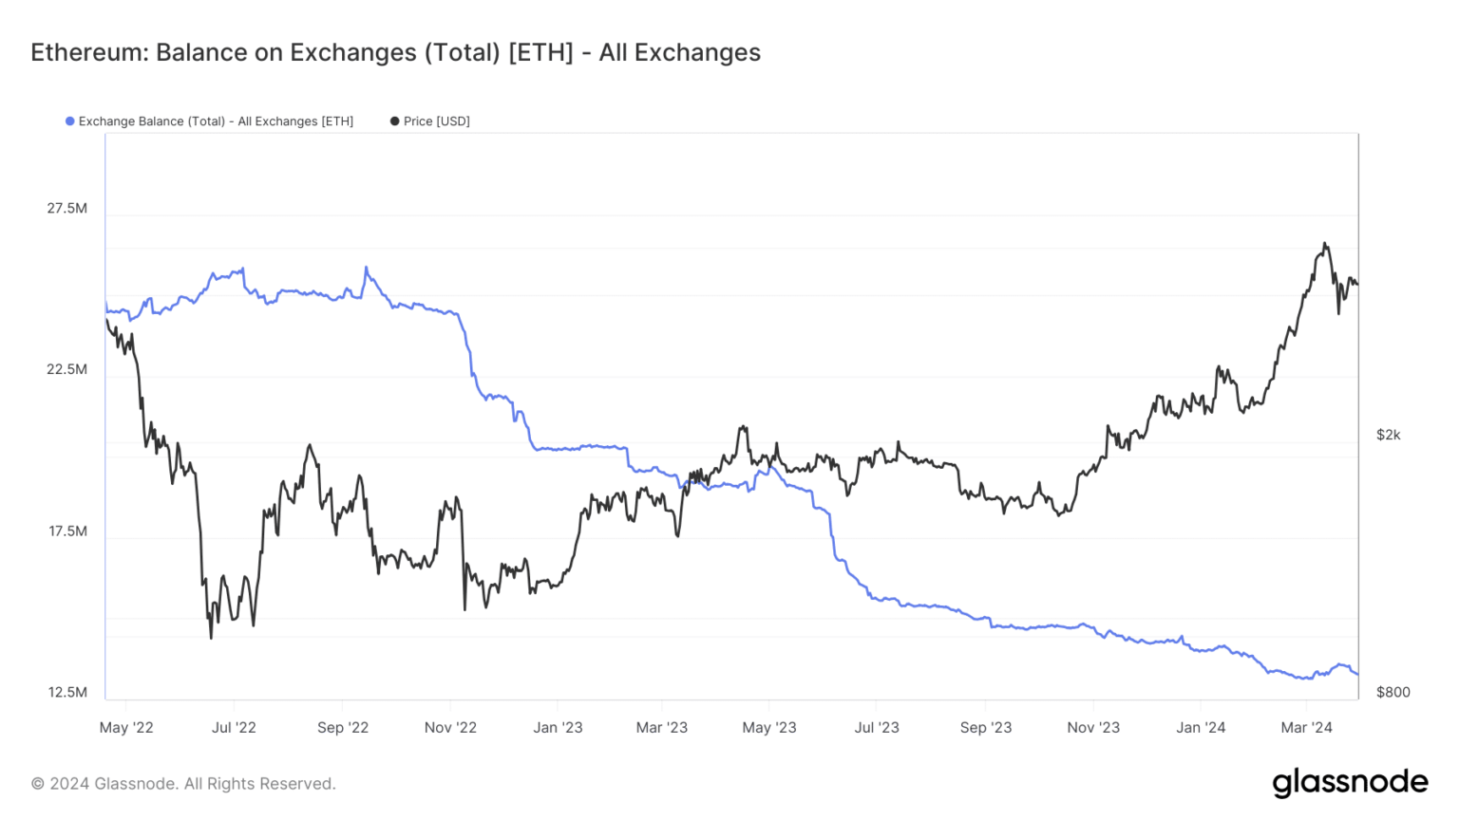This screenshot has width=1459, height=820.
Task: Select the Jan '23 x-axis label
Action: tap(558, 728)
